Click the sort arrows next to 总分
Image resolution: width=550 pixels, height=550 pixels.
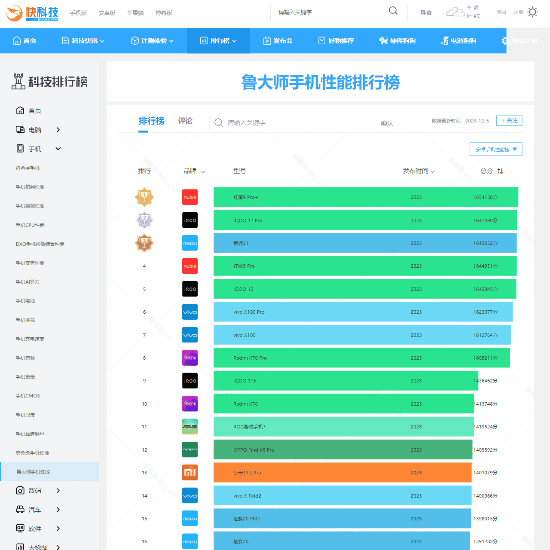point(500,171)
